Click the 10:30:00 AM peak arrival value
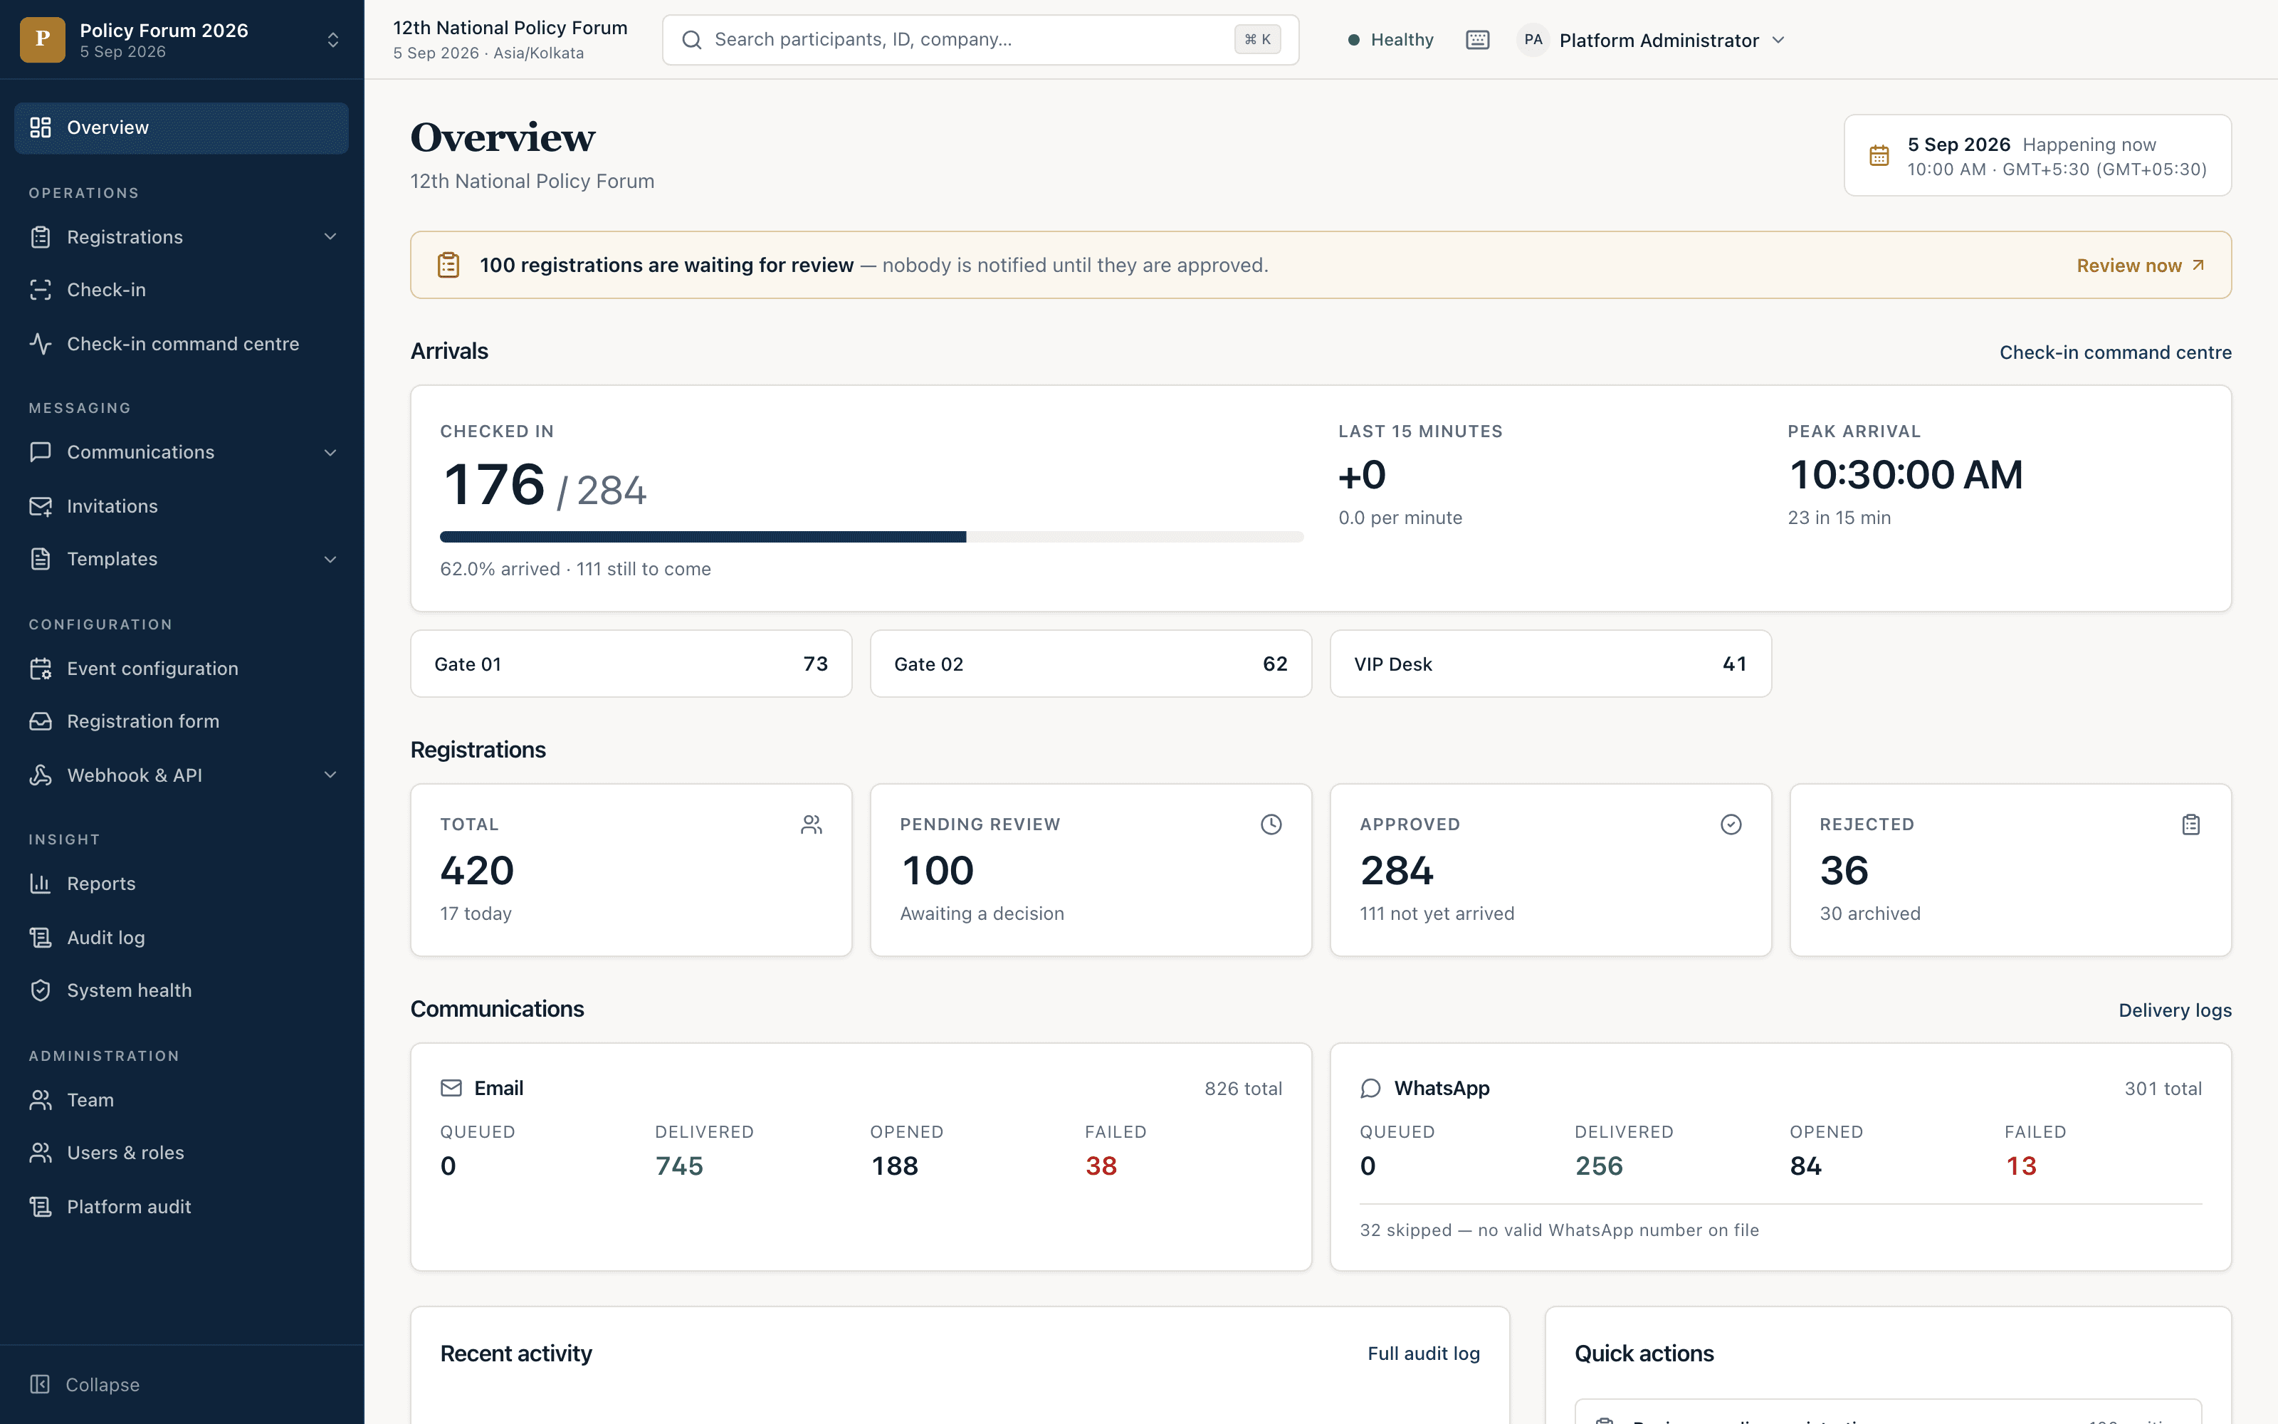2278x1424 pixels. 1905,475
